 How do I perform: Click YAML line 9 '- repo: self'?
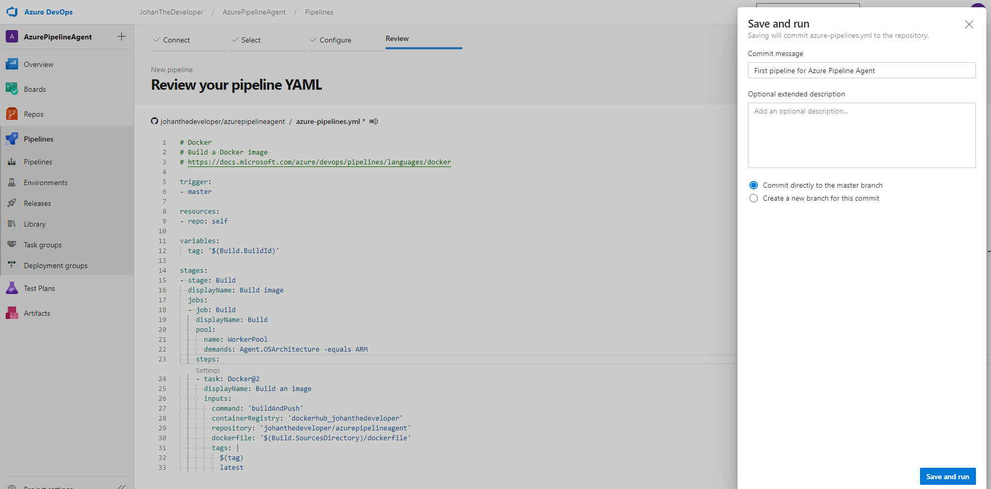coord(204,221)
